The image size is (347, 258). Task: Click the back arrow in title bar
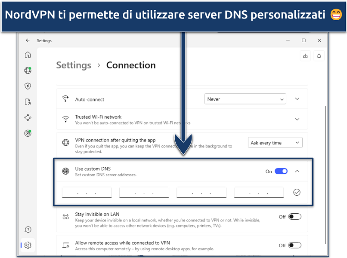(x=28, y=40)
